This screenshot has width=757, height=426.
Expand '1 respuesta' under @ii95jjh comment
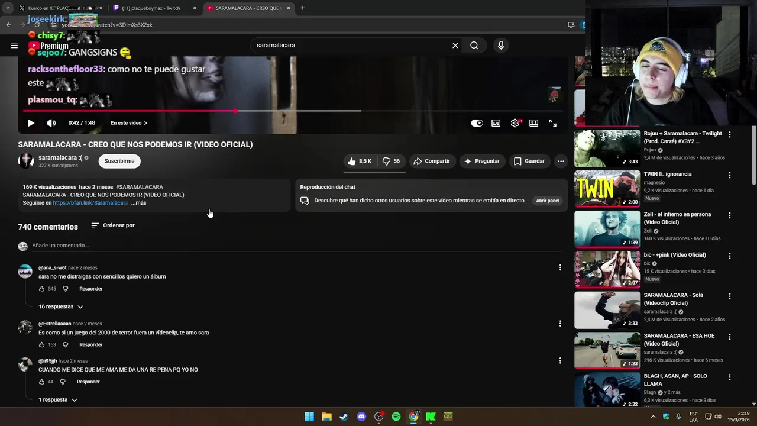(x=58, y=400)
